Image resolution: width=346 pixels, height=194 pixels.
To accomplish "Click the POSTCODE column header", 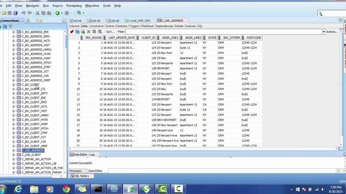I will coord(254,38).
